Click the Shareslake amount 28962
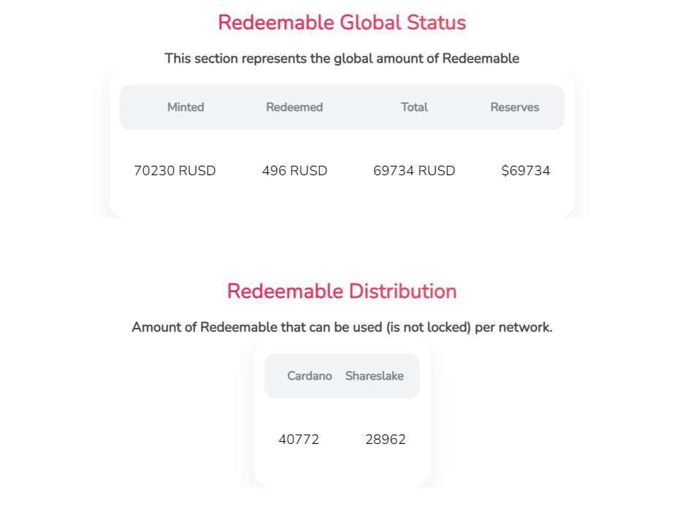Viewport: 685px width, 509px height. pos(386,440)
